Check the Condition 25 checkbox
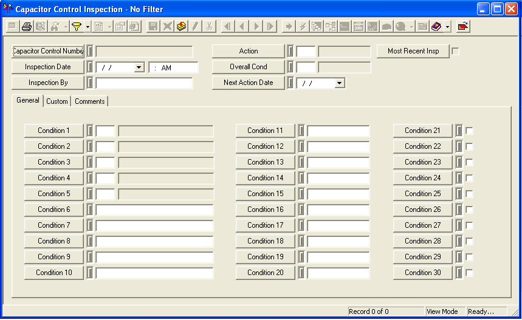The width and height of the screenshot is (522, 320). pos(469,194)
